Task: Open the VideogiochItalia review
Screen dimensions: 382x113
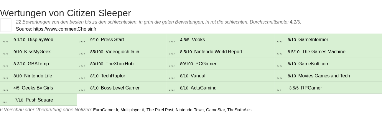Action: (x=122, y=52)
